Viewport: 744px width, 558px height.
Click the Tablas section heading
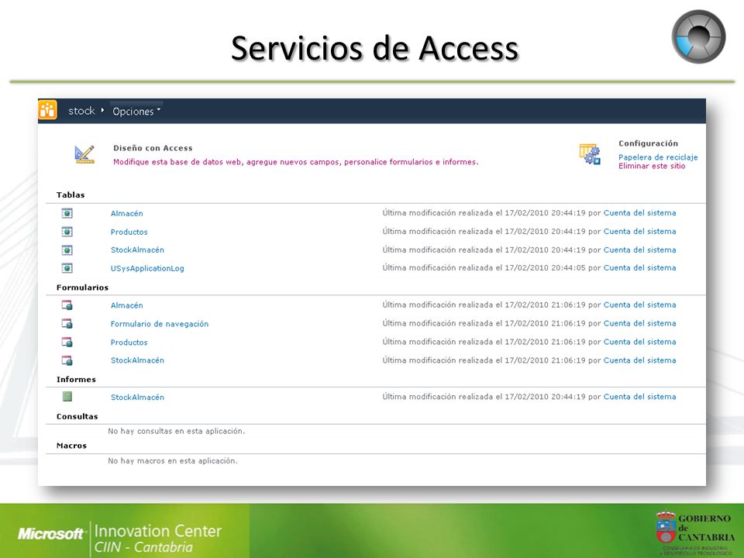(71, 195)
